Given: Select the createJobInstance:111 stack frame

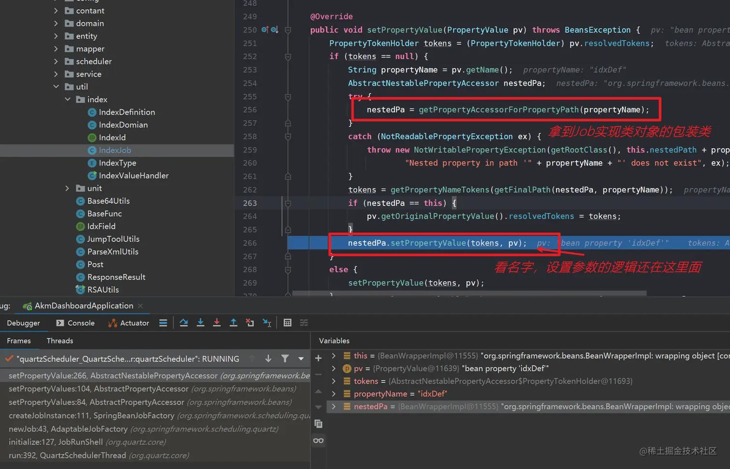Looking at the screenshot, I should tap(155, 415).
